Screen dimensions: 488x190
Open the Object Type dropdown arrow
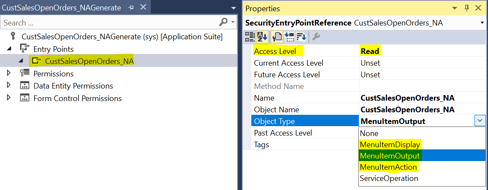(480, 121)
